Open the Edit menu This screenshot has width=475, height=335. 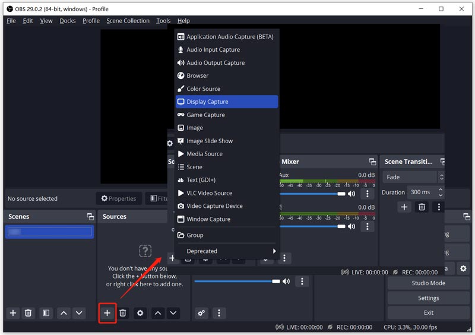[28, 21]
